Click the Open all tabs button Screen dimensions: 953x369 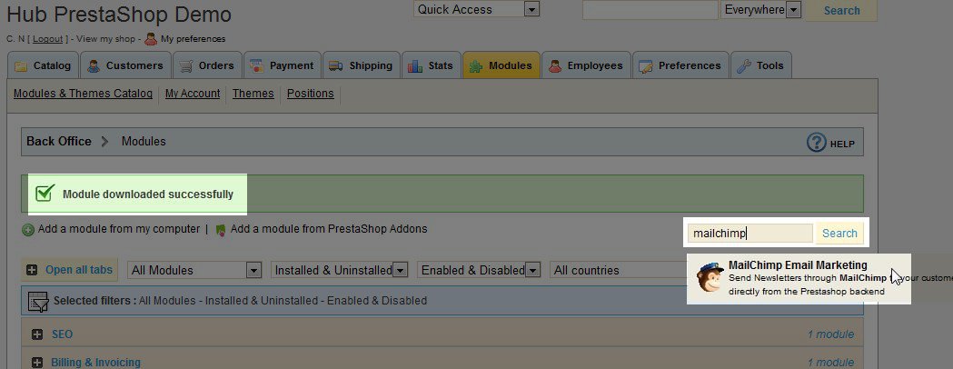pyautogui.click(x=70, y=270)
